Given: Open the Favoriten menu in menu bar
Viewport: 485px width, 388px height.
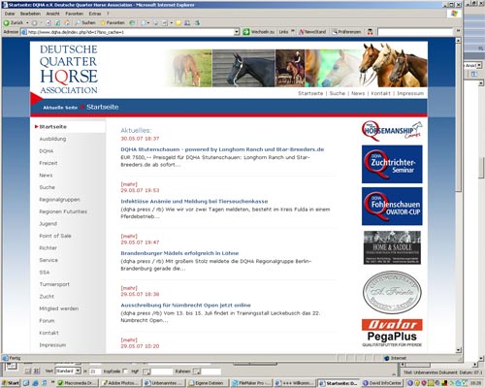Looking at the screenshot, I should point(75,14).
